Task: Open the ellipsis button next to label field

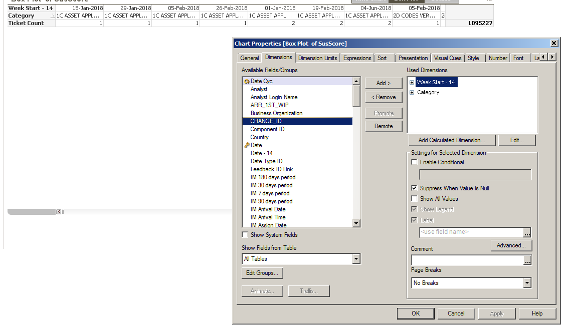Action: 527,232
